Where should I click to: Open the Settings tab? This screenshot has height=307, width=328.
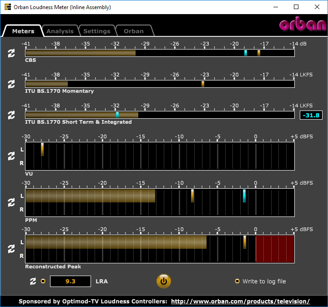point(97,31)
